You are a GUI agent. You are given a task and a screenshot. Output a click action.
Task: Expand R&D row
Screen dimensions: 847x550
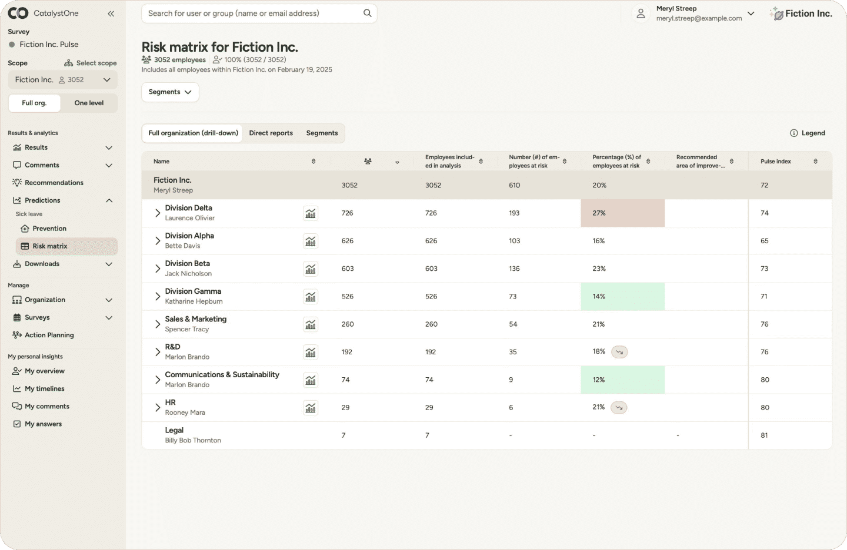click(x=158, y=352)
